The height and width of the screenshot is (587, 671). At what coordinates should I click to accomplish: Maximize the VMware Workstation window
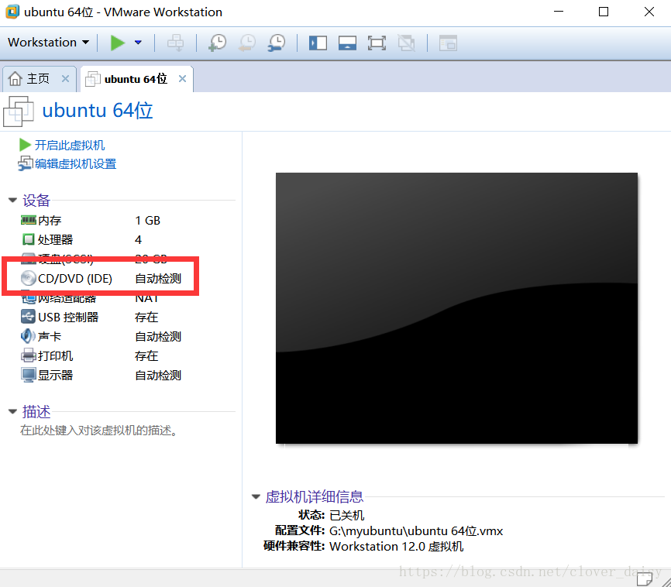click(604, 12)
